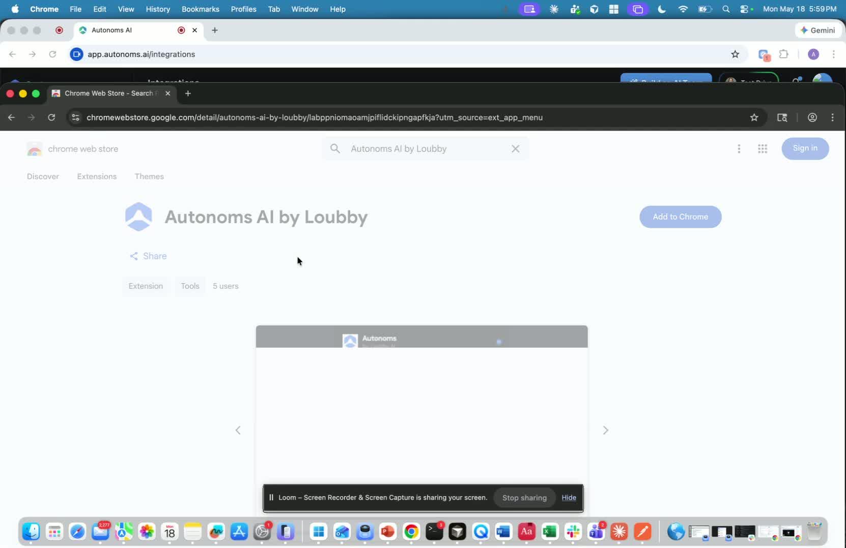Click the chrome web store logo
The height and width of the screenshot is (548, 846).
72,149
